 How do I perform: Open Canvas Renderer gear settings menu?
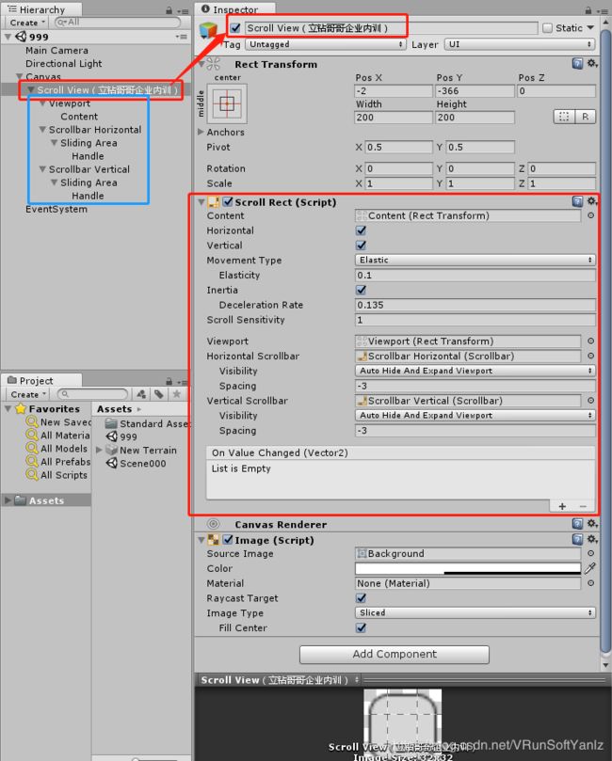tap(592, 523)
